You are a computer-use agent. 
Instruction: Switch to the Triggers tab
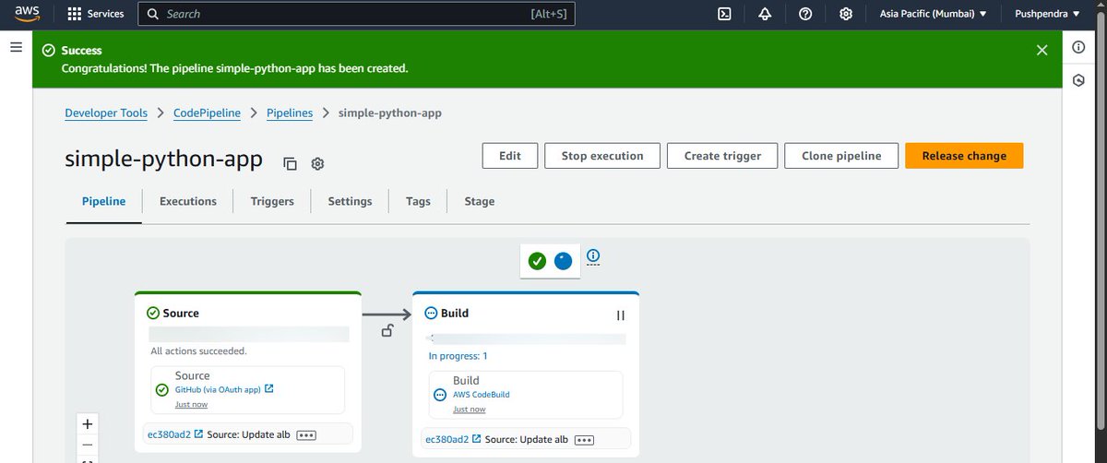[x=272, y=201]
